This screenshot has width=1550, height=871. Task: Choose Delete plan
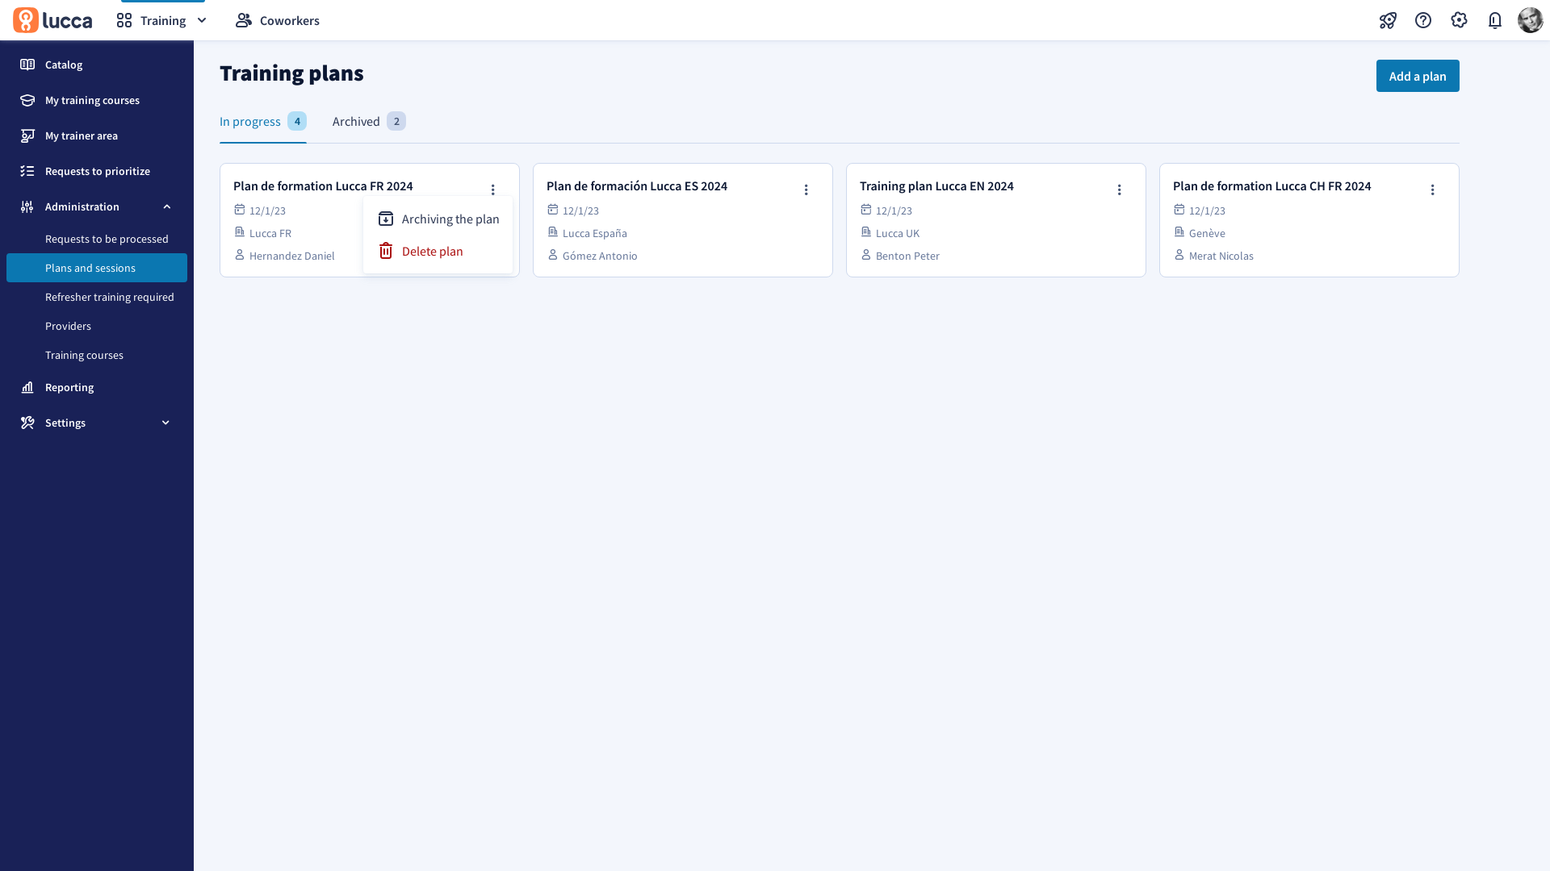pos(438,251)
